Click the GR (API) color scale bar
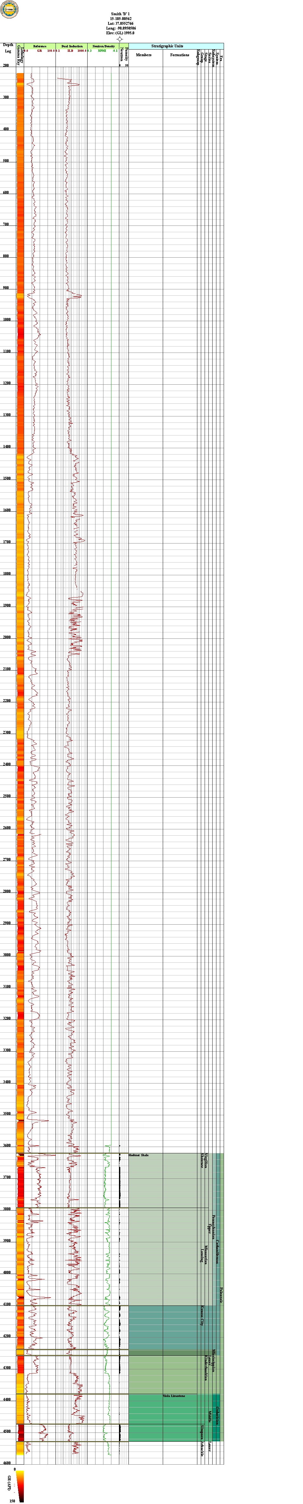 point(20,1486)
